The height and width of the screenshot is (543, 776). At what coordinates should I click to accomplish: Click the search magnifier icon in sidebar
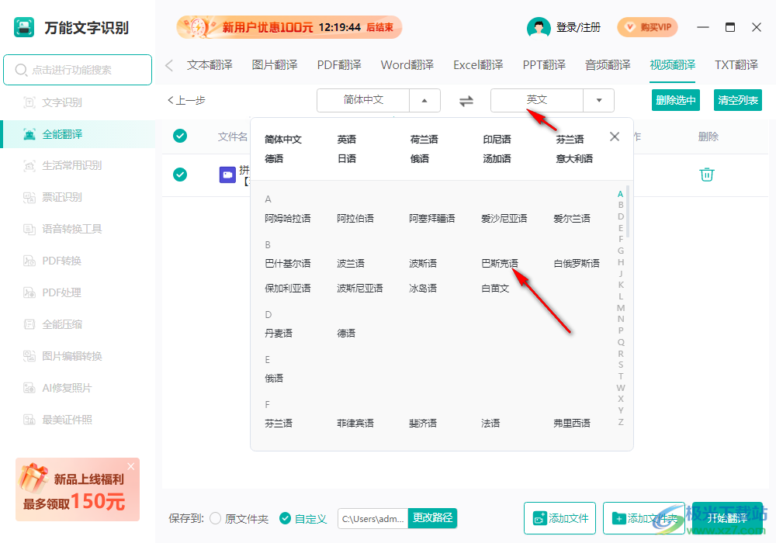pyautogui.click(x=21, y=70)
